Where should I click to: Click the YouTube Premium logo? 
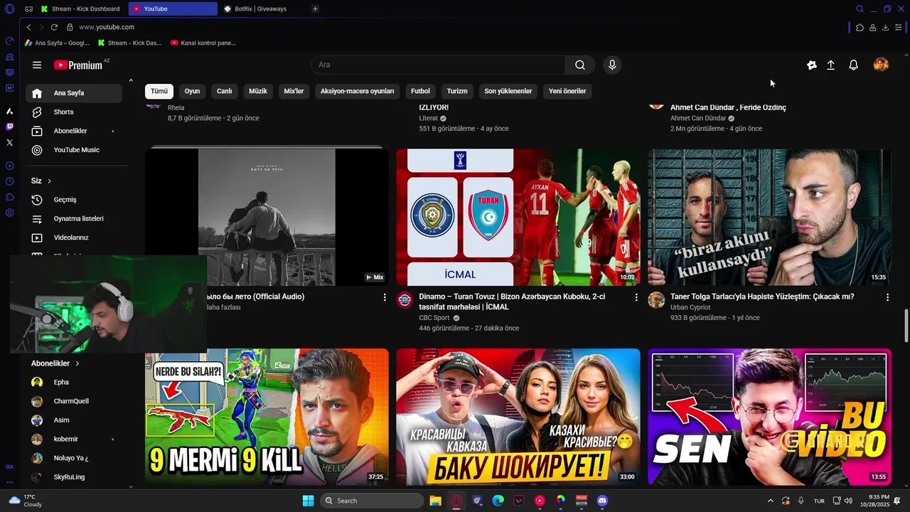[78, 65]
